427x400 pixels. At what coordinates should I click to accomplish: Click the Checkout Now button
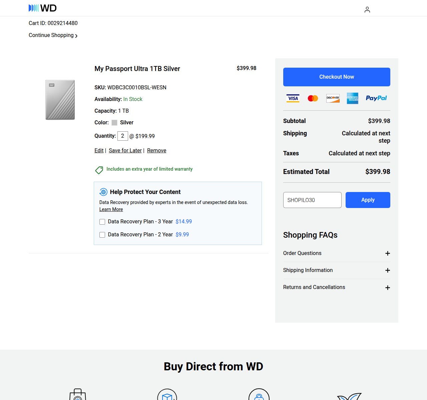pyautogui.click(x=337, y=77)
